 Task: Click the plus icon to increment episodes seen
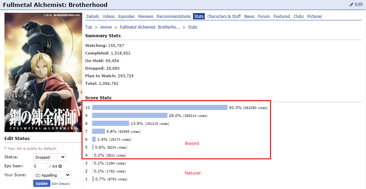click(x=60, y=166)
